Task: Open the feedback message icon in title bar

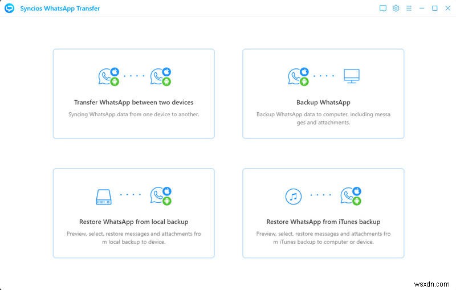Action: [382, 8]
